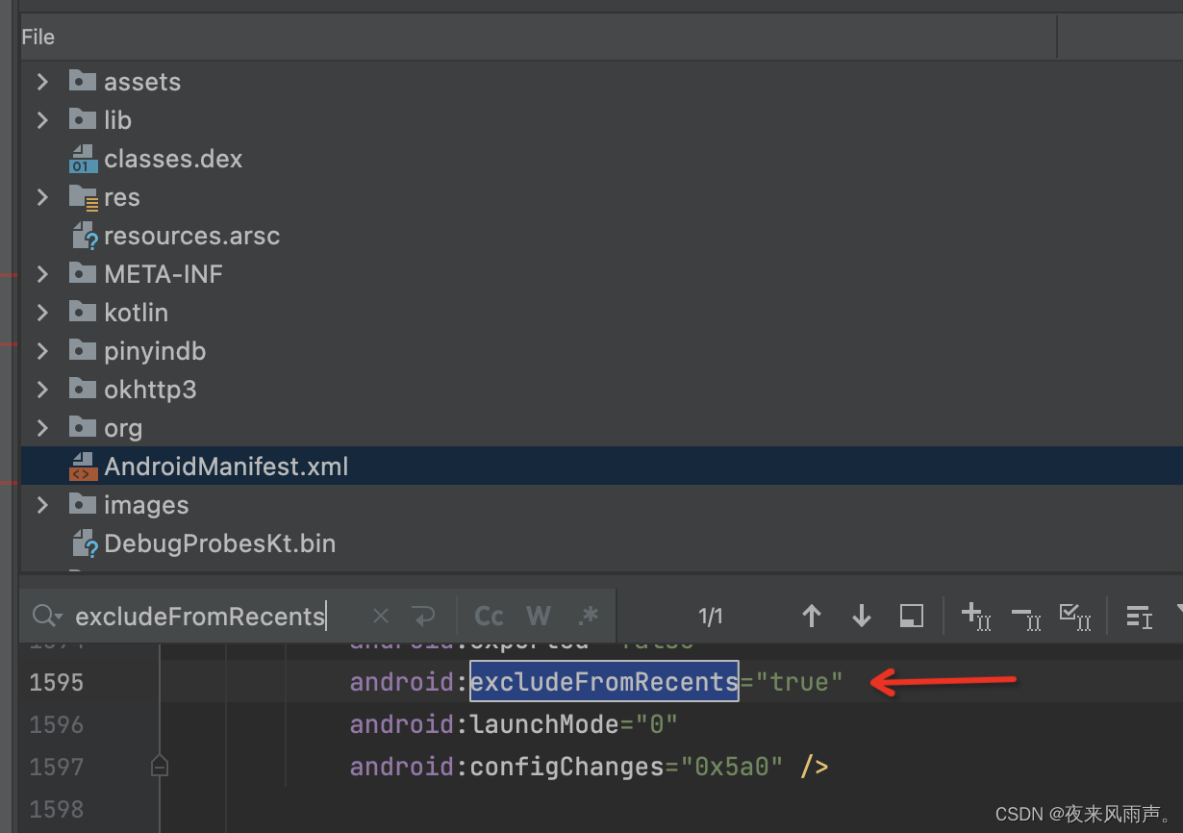1183x833 pixels.
Task: Expand the META-INF folder
Action: tap(42, 274)
